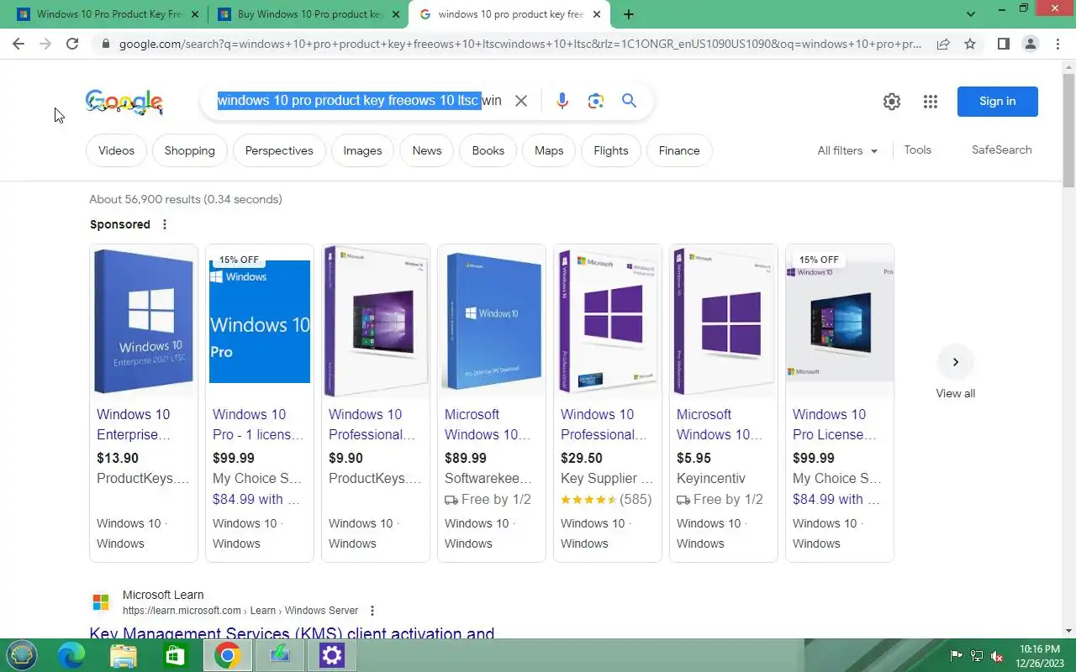This screenshot has width=1076, height=672.
Task: Submit search with magnifying glass
Action: click(x=629, y=101)
